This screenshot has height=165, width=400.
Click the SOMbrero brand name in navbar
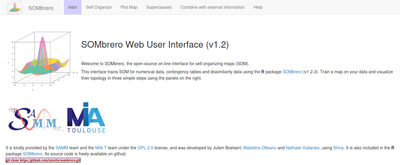click(41, 8)
